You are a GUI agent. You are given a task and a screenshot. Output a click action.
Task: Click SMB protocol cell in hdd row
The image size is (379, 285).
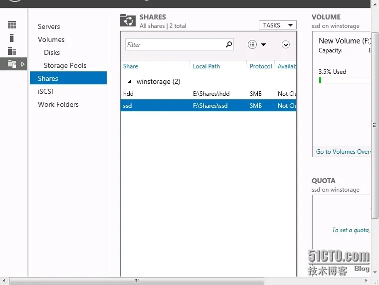point(256,94)
